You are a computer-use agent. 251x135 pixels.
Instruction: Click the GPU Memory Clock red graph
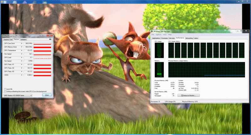pyautogui.click(x=42, y=47)
